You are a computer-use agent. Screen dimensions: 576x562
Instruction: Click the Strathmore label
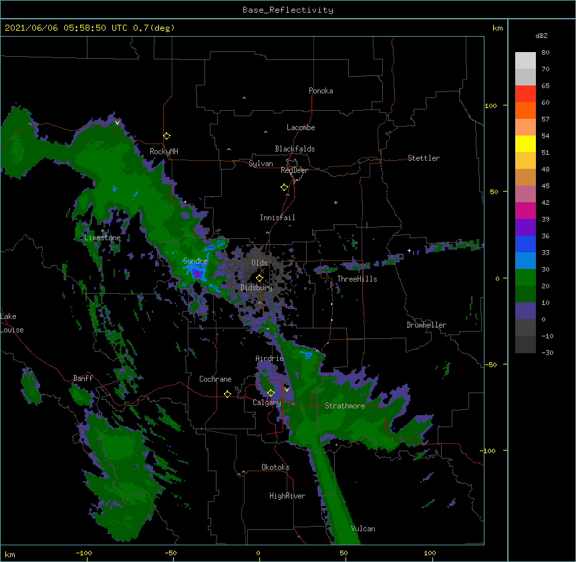point(345,406)
